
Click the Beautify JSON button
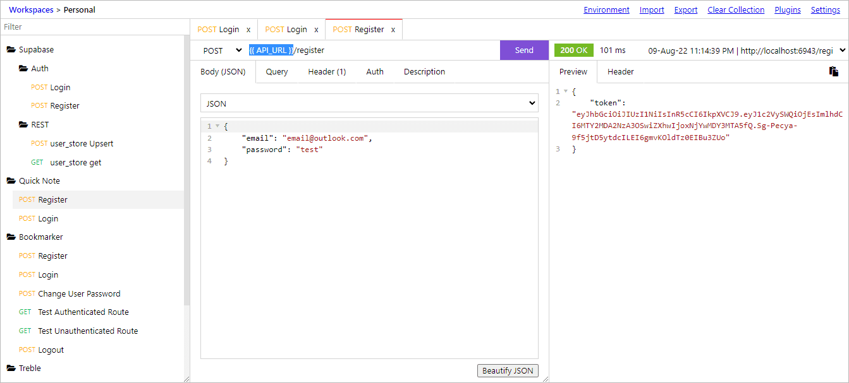coord(508,370)
